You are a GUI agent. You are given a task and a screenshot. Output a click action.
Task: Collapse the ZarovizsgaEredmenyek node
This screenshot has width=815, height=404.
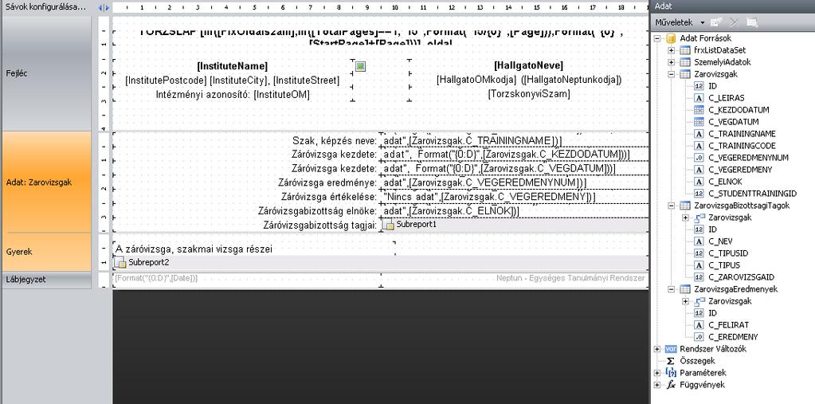(672, 289)
